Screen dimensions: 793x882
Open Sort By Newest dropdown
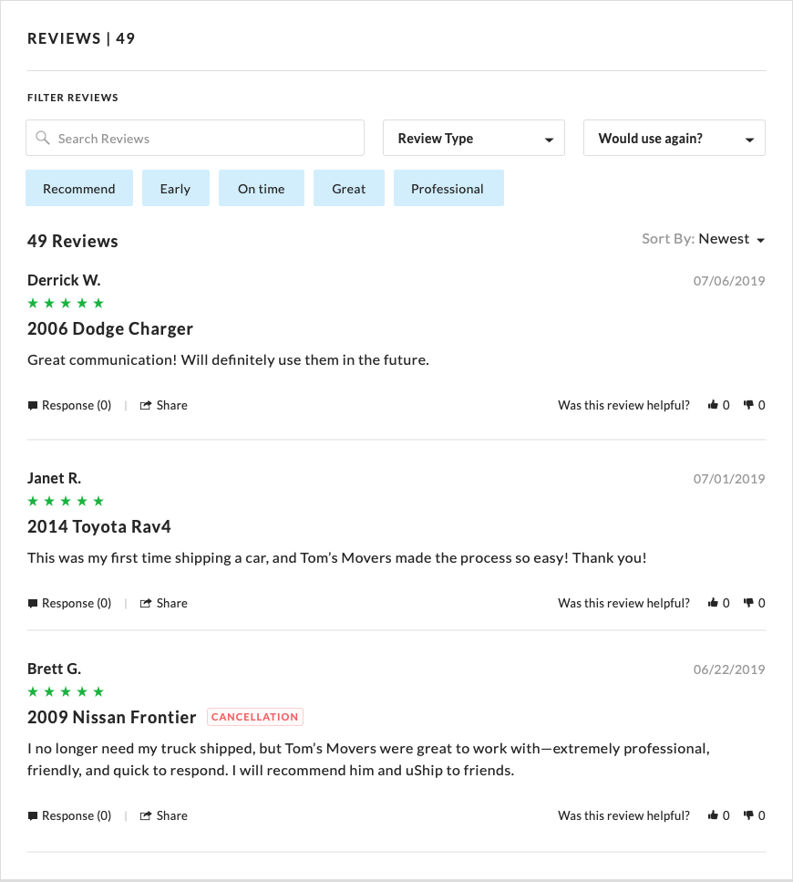coord(731,239)
